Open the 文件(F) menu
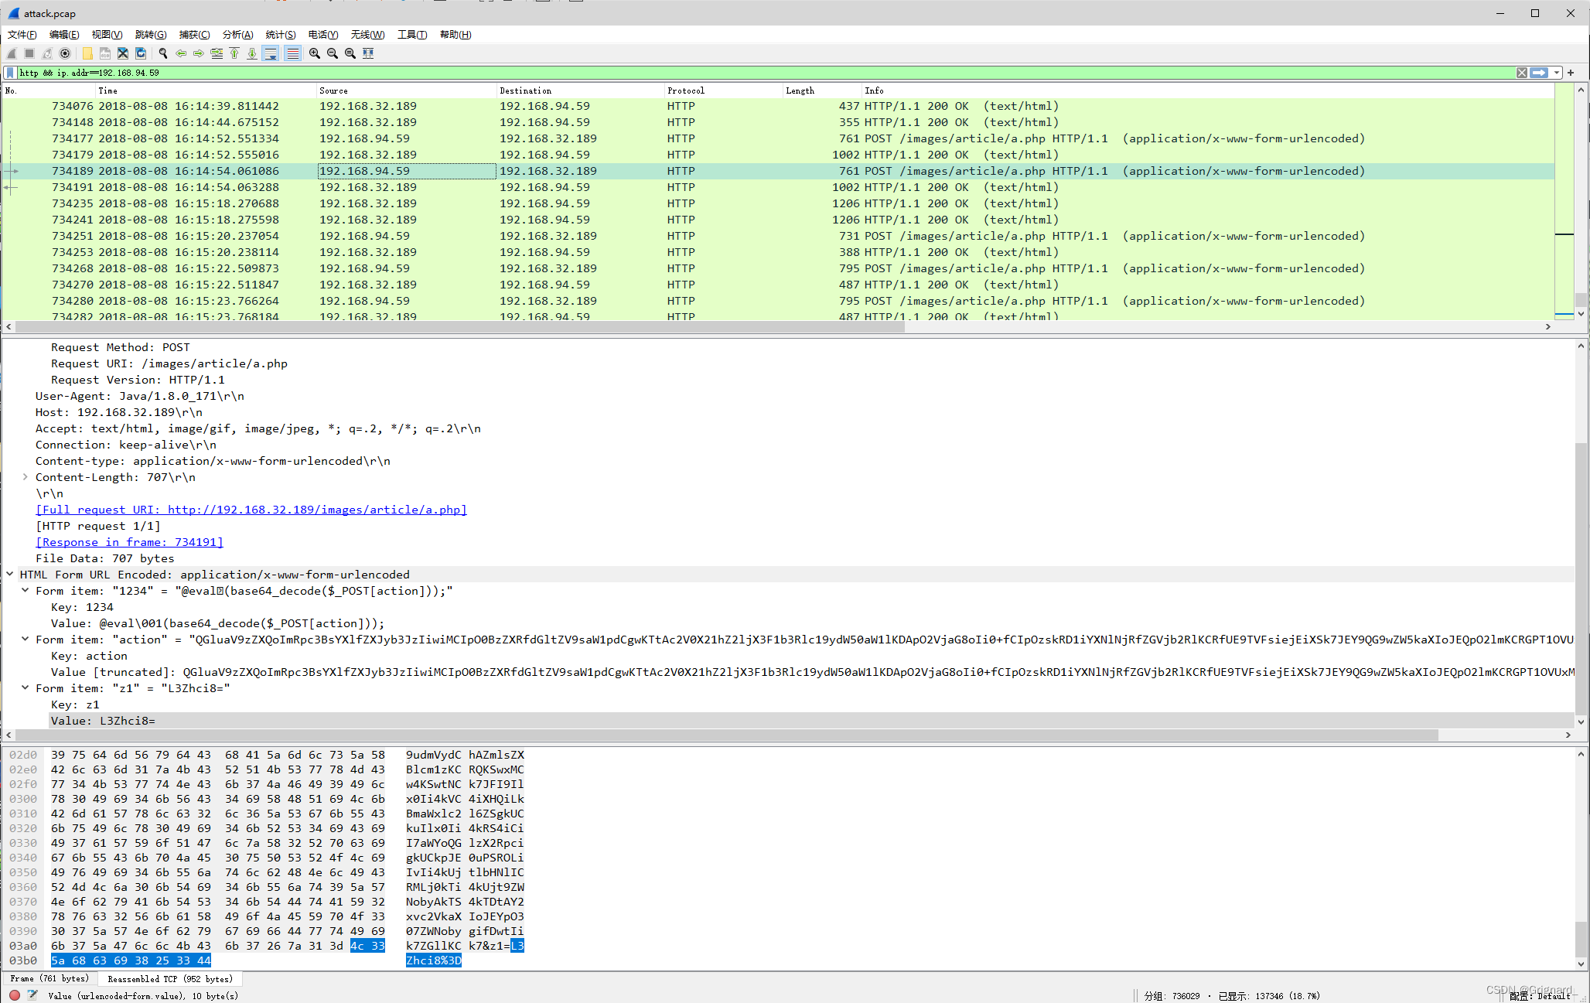The width and height of the screenshot is (1590, 1003). [x=22, y=35]
